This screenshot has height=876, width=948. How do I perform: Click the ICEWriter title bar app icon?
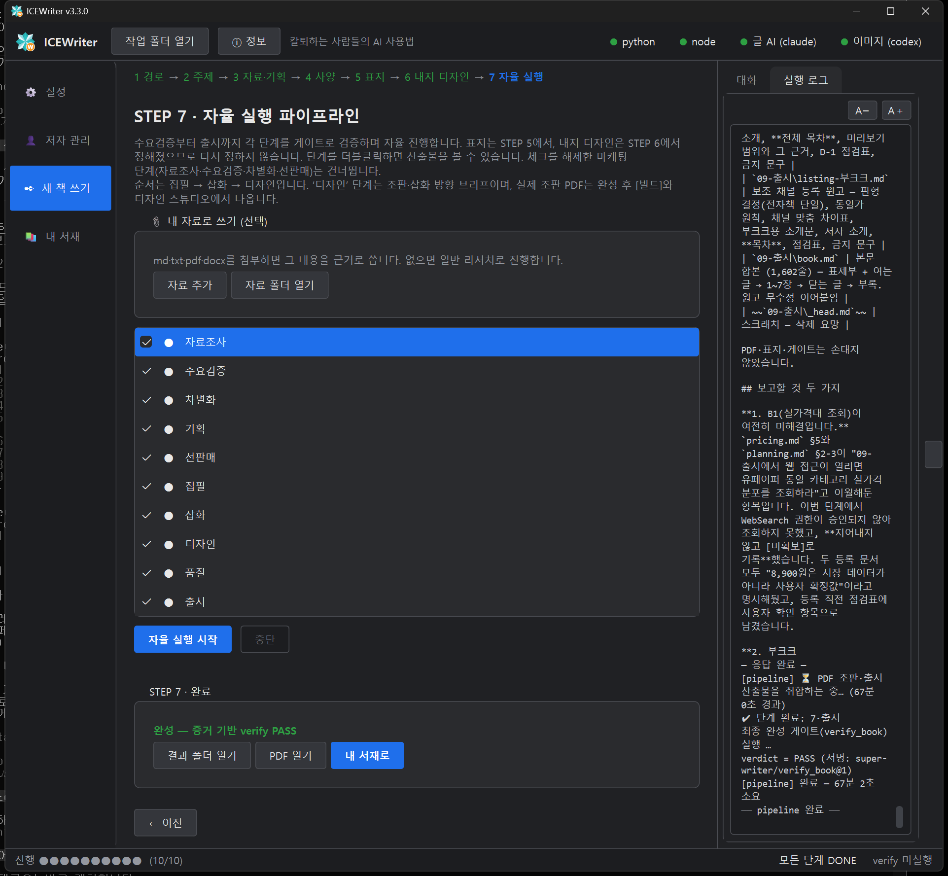click(x=17, y=11)
